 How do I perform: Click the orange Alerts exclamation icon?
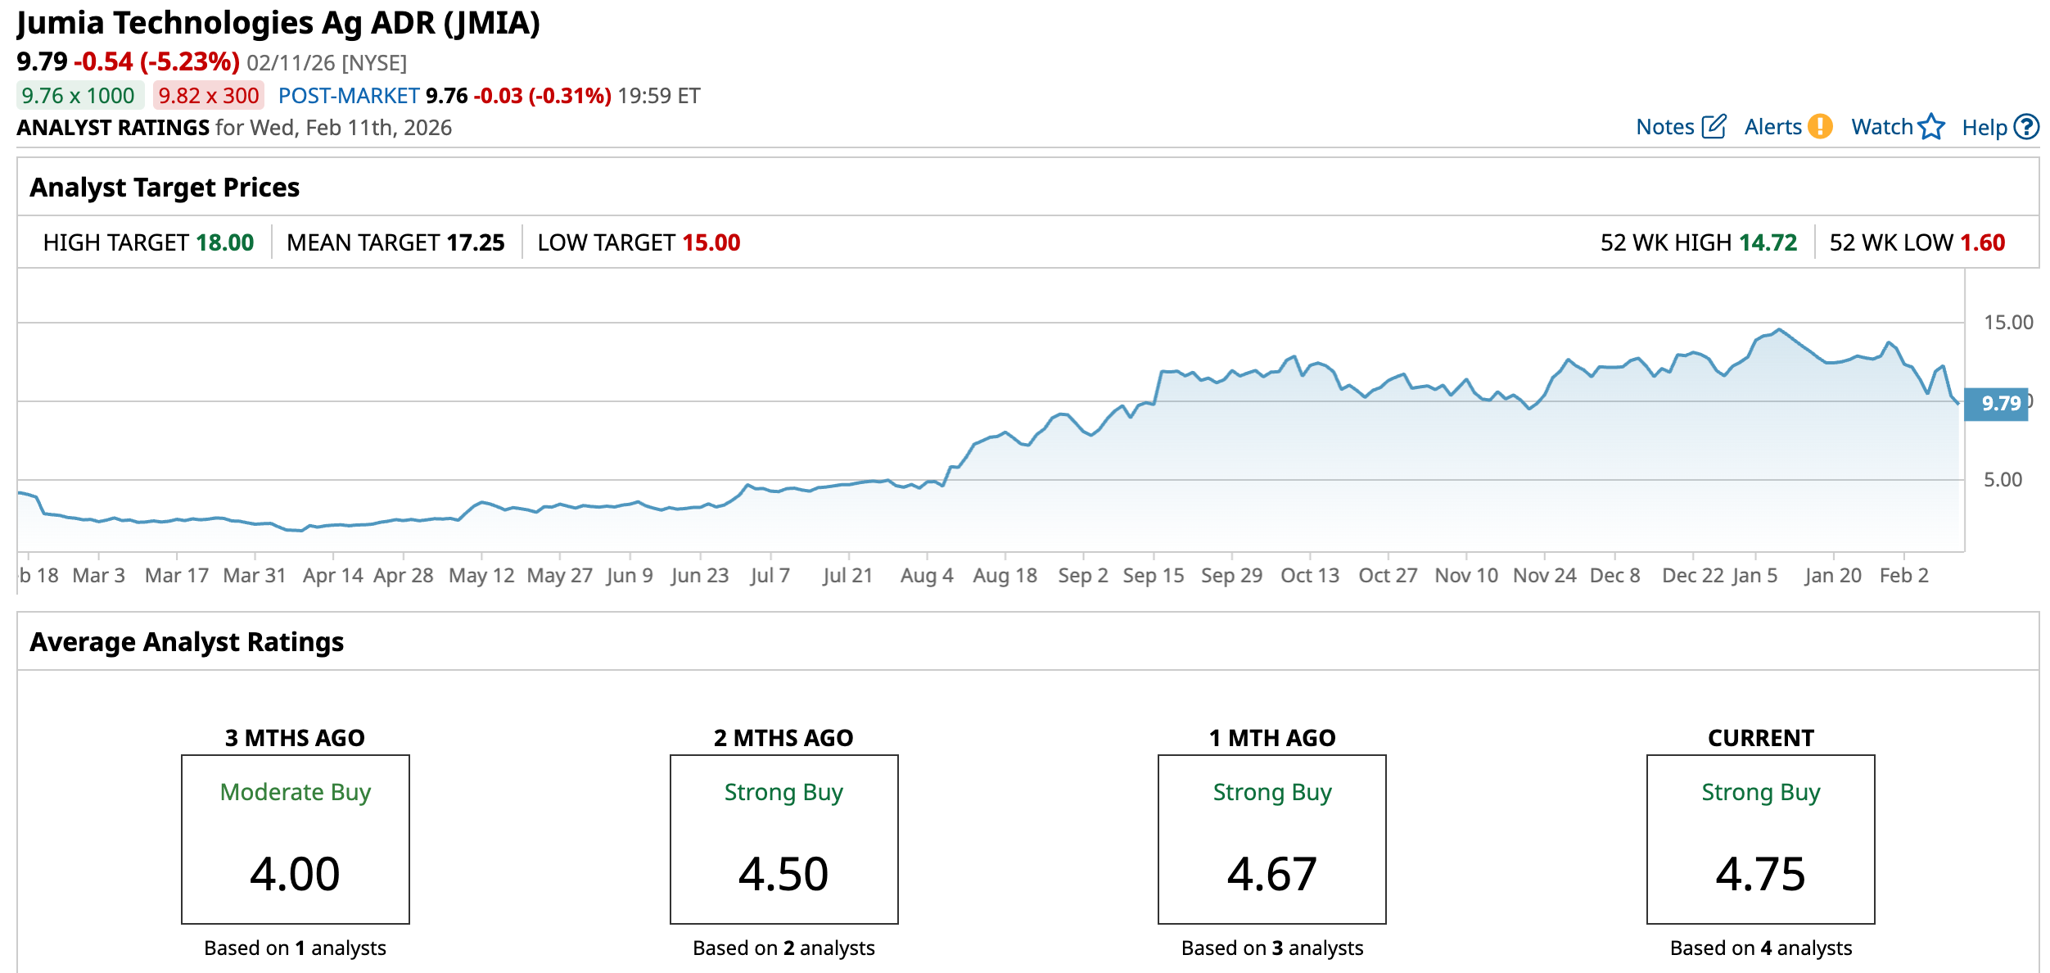1820,127
